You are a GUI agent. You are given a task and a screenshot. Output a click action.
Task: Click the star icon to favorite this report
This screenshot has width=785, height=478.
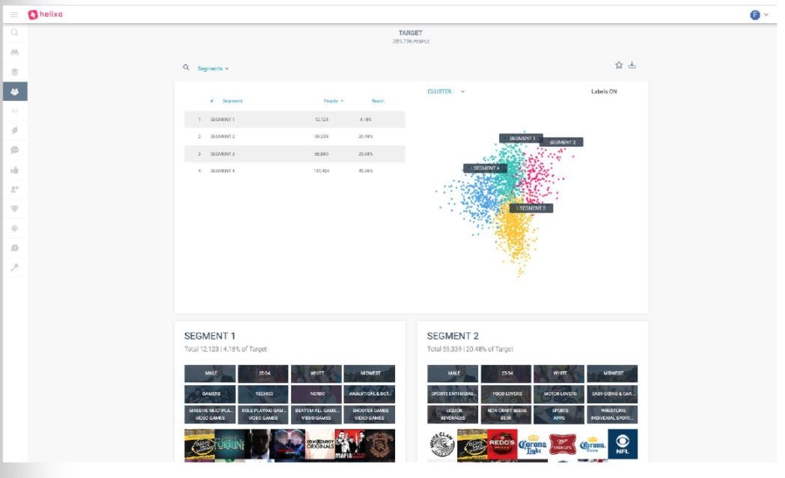coord(618,67)
